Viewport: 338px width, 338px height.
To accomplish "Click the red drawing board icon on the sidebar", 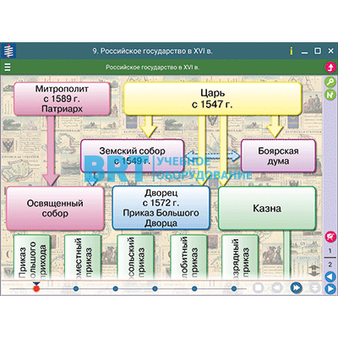I will pos(330,237).
